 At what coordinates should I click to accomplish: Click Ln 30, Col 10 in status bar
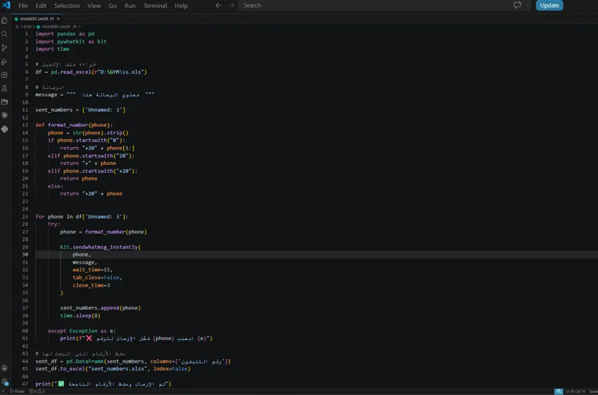point(575,391)
